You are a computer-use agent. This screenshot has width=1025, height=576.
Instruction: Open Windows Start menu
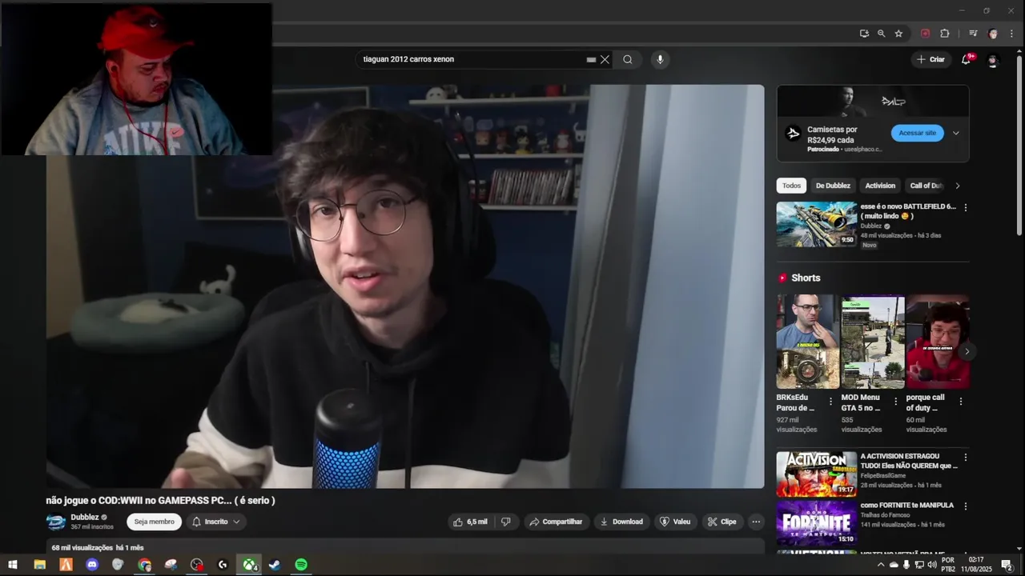click(x=13, y=565)
